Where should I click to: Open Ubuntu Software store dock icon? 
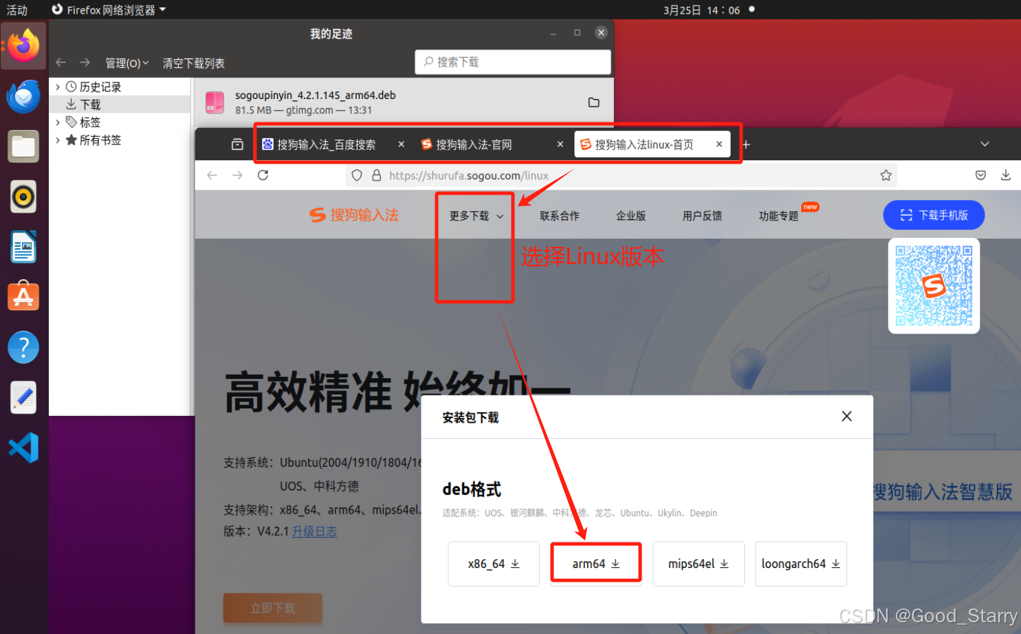point(23,296)
